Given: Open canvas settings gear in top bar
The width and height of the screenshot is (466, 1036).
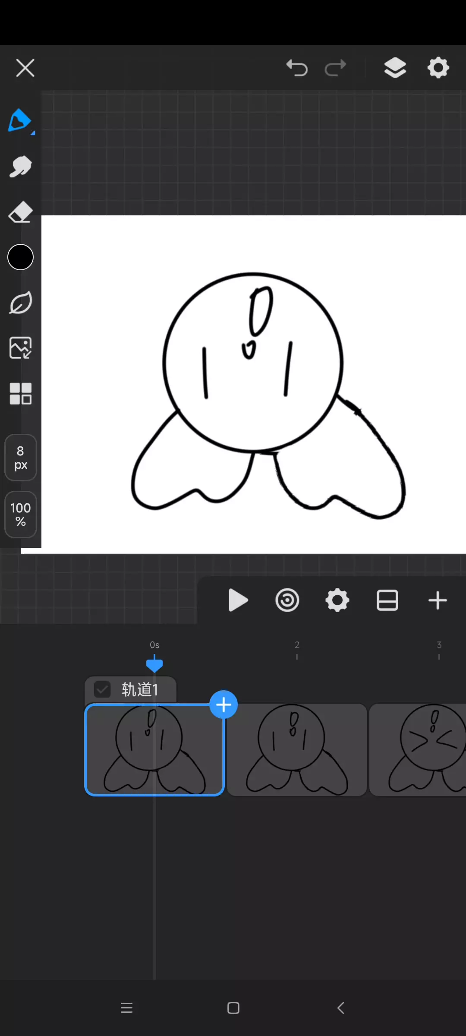Looking at the screenshot, I should point(438,68).
